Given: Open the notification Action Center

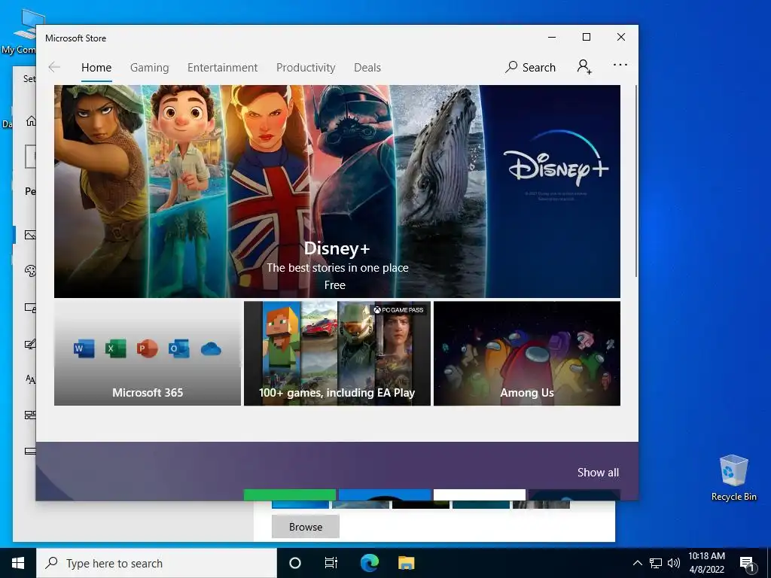Looking at the screenshot, I should coord(748,563).
